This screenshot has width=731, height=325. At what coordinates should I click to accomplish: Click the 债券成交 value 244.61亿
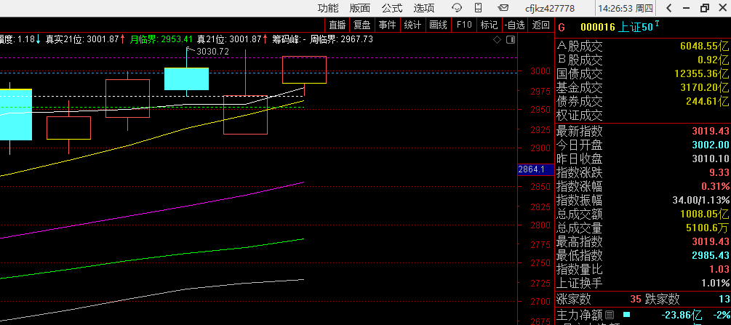pyautogui.click(x=707, y=101)
